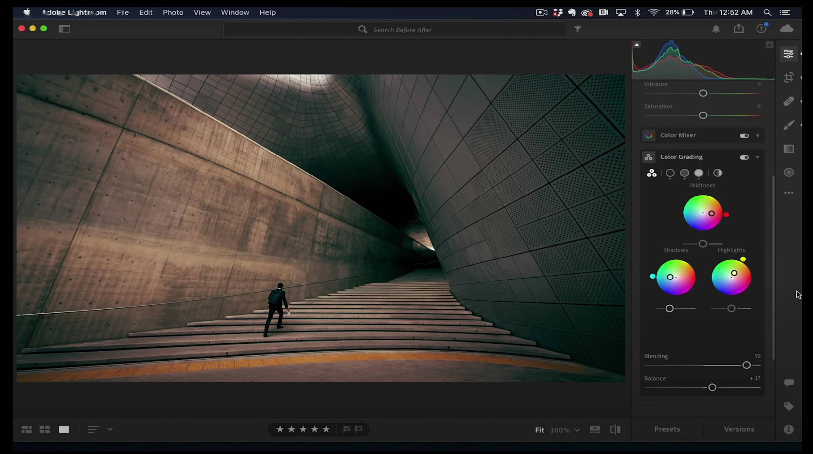Select the Healing Brush tool
The height and width of the screenshot is (454, 813).
(789, 101)
